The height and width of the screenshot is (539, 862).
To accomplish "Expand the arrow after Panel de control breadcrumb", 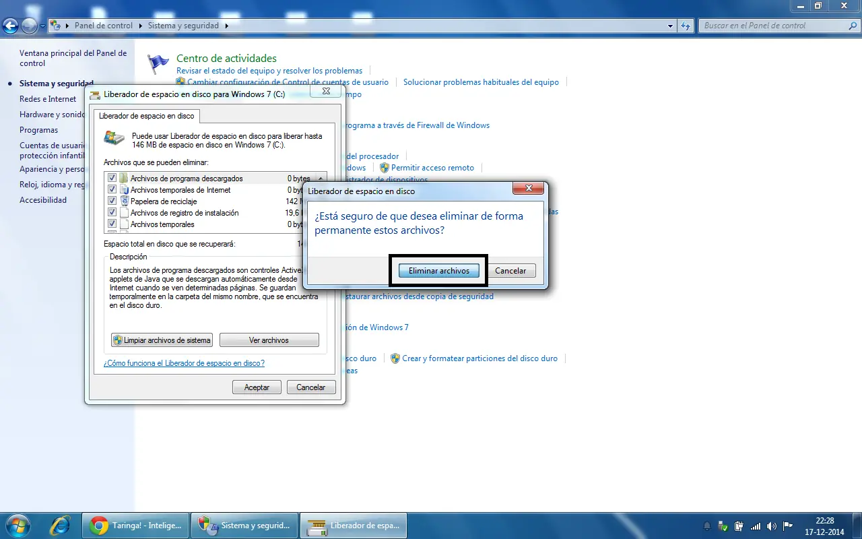I will pos(141,26).
